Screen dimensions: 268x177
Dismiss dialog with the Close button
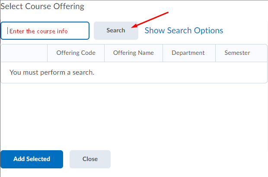click(x=90, y=159)
